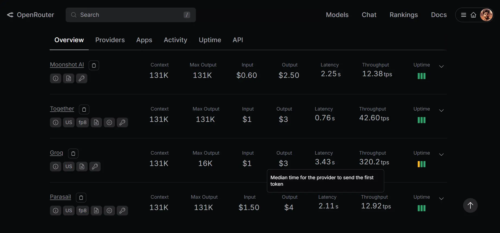
Task: Expand the Moonshot AI provider row
Action: [441, 66]
